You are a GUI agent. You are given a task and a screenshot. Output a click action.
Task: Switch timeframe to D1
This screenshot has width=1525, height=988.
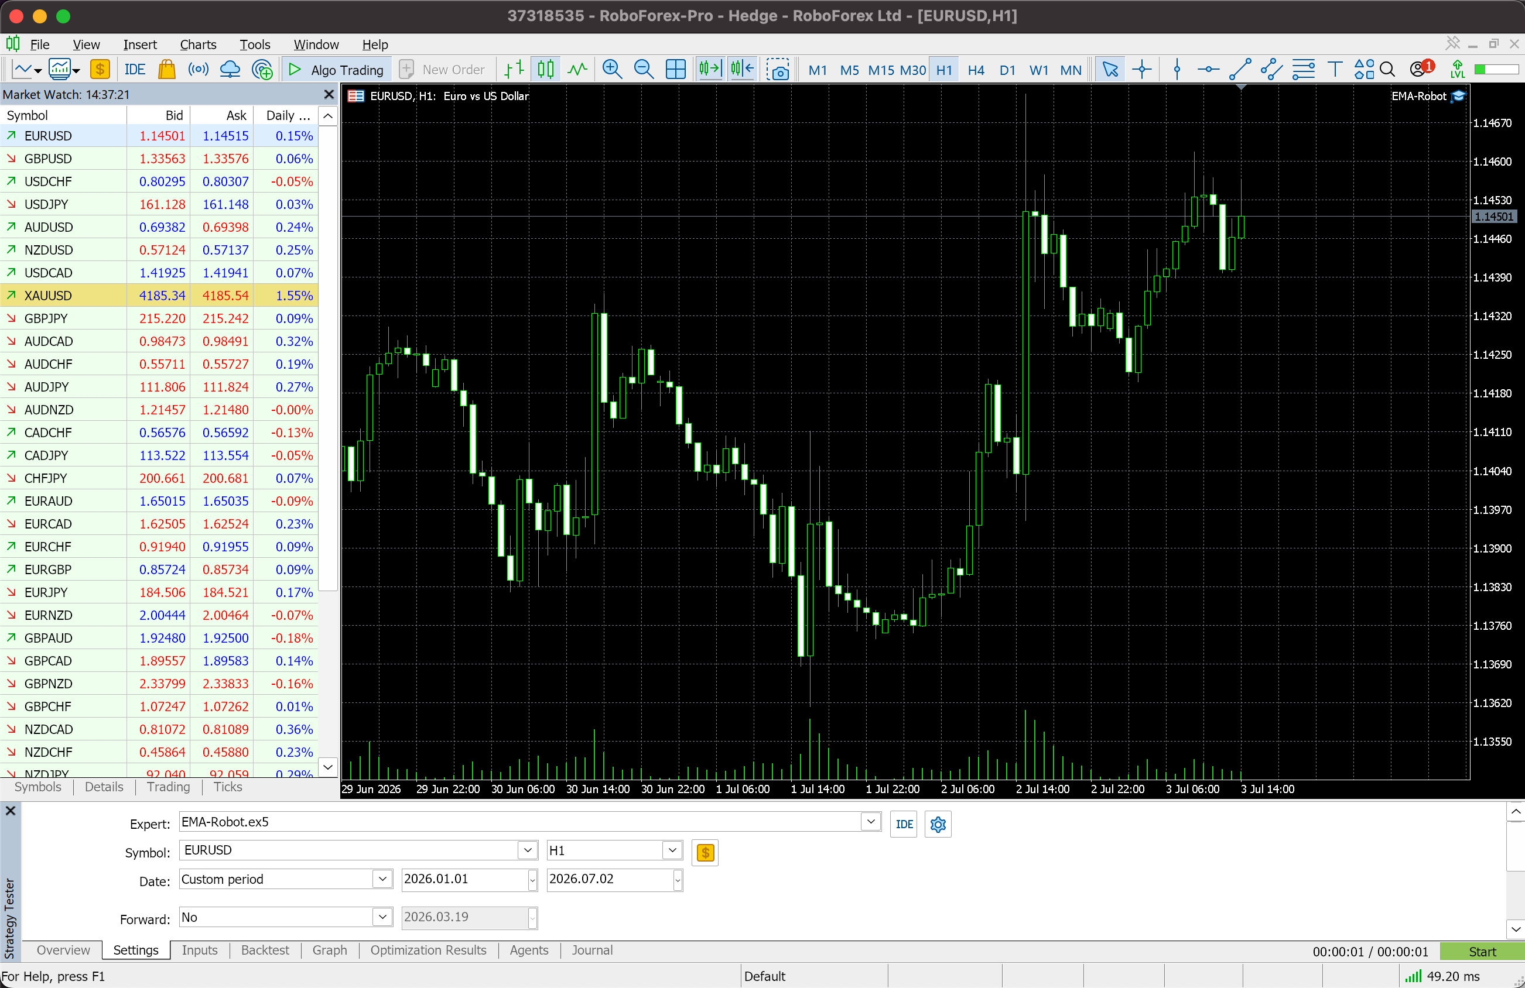coord(1007,70)
